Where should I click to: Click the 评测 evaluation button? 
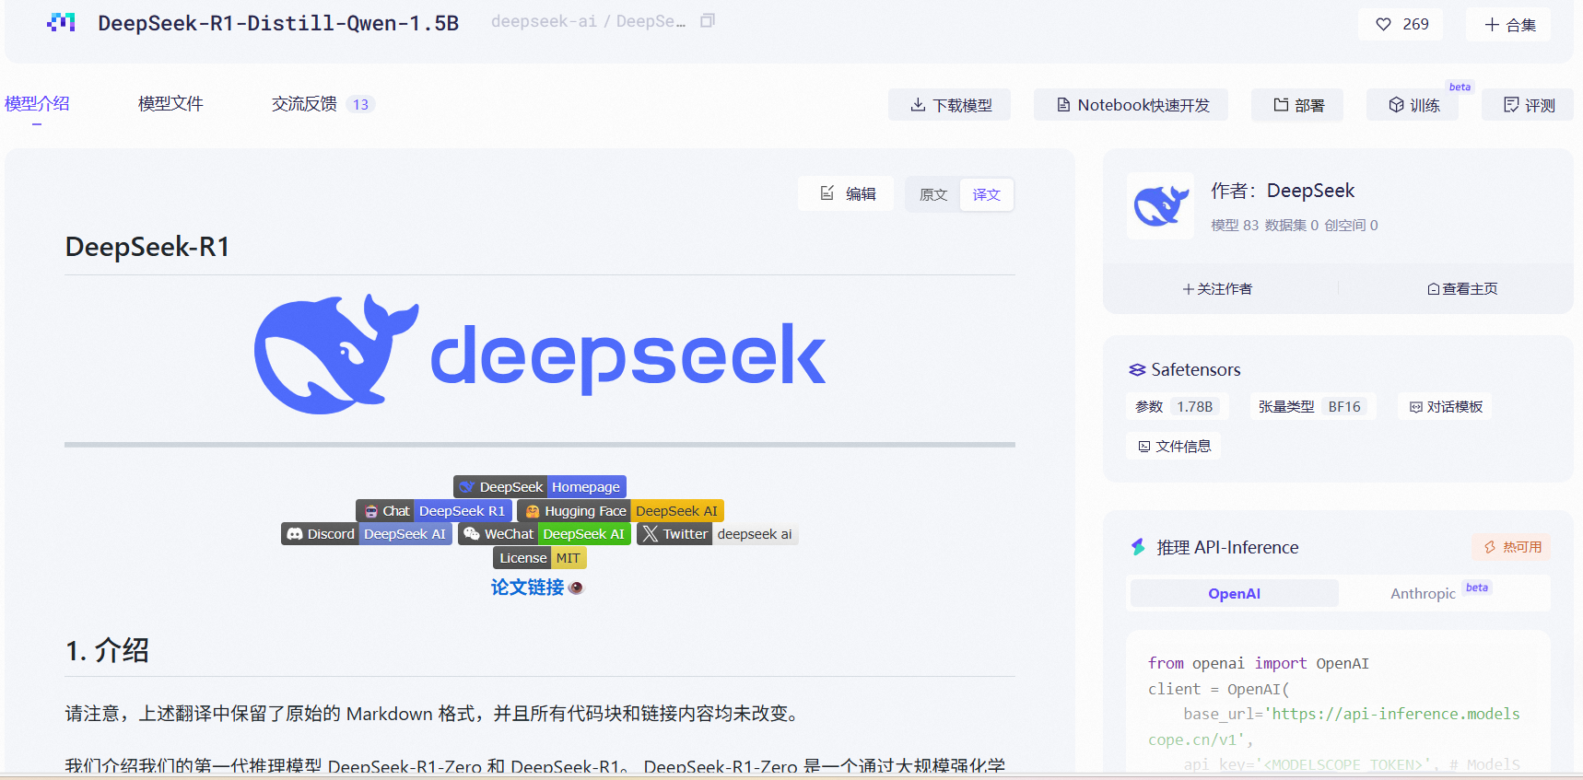coord(1528,105)
